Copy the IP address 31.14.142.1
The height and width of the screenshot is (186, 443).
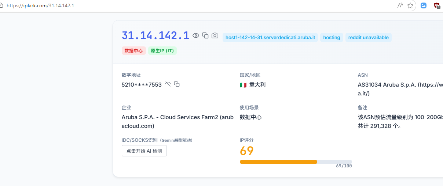point(205,35)
